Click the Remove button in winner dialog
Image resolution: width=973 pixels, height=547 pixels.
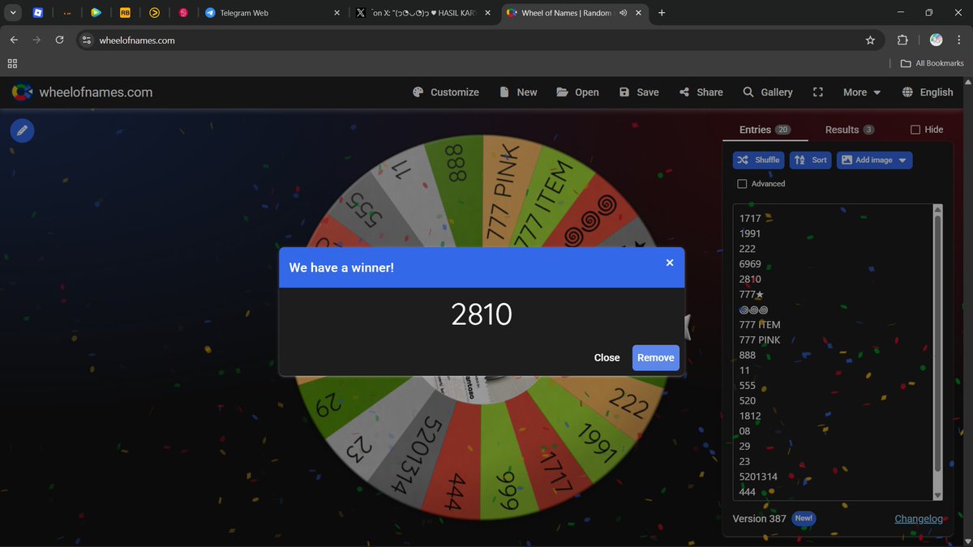pyautogui.click(x=656, y=357)
